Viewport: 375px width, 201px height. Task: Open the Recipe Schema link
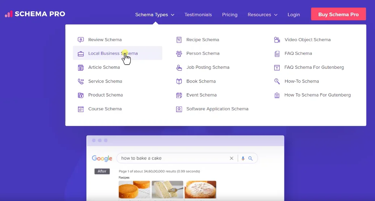point(203,40)
